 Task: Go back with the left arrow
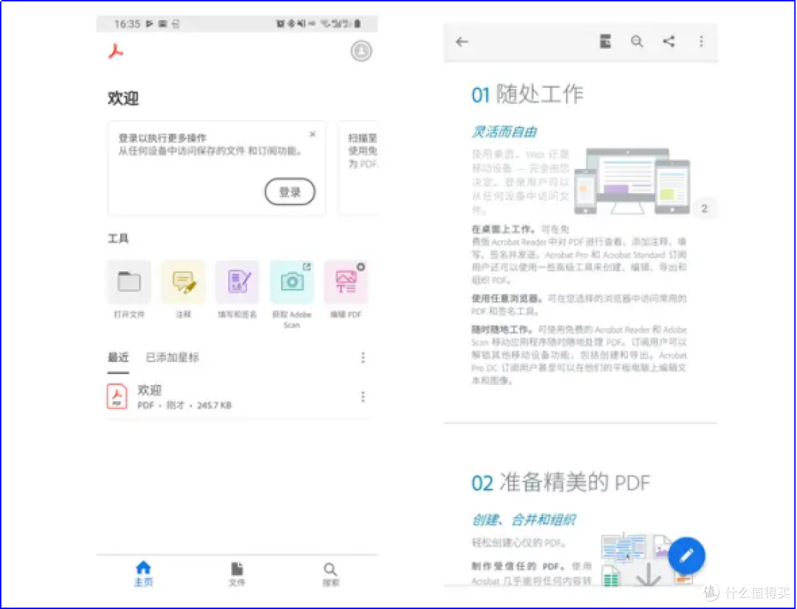[462, 42]
